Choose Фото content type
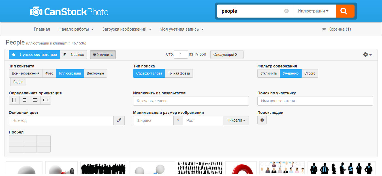Viewport: 382px width, 176px height. coord(49,73)
